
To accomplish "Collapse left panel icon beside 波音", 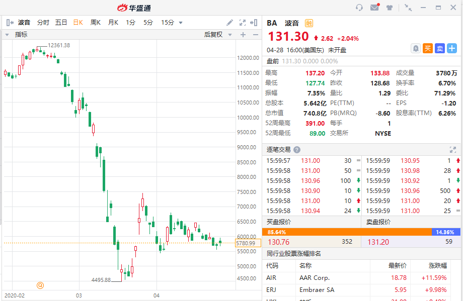I will 10,23.
